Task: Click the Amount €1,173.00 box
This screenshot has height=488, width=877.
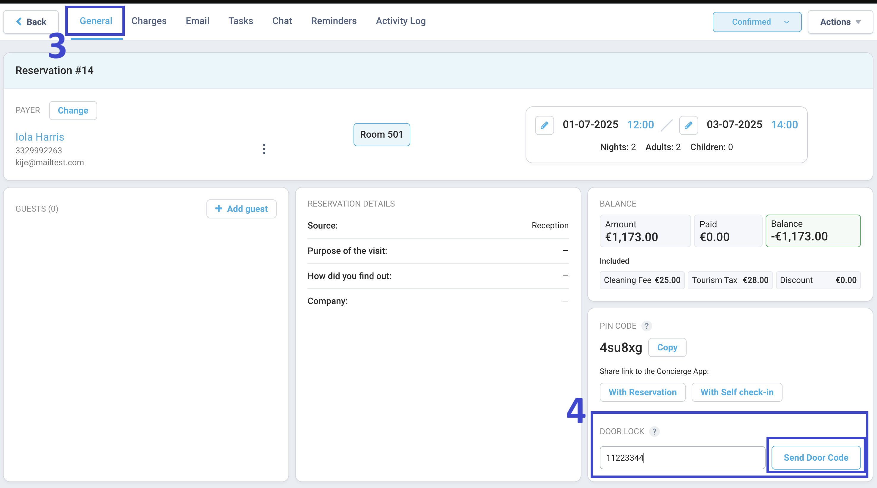Action: 645,231
